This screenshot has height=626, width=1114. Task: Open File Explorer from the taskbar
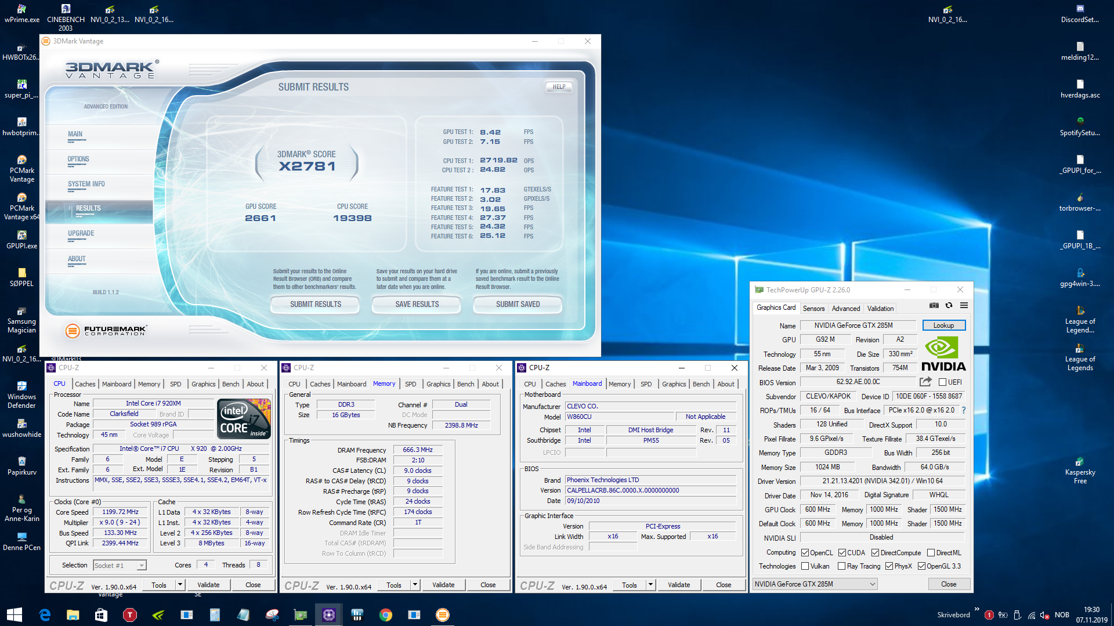coord(73,614)
